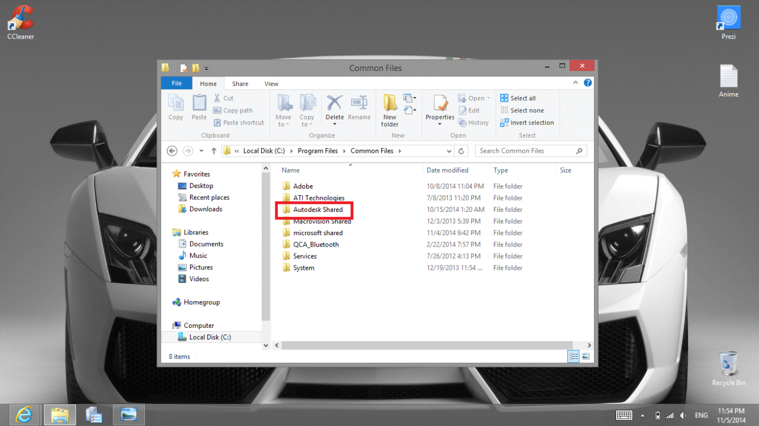
Task: Choose Copy path in Clipboard group
Action: (233, 111)
